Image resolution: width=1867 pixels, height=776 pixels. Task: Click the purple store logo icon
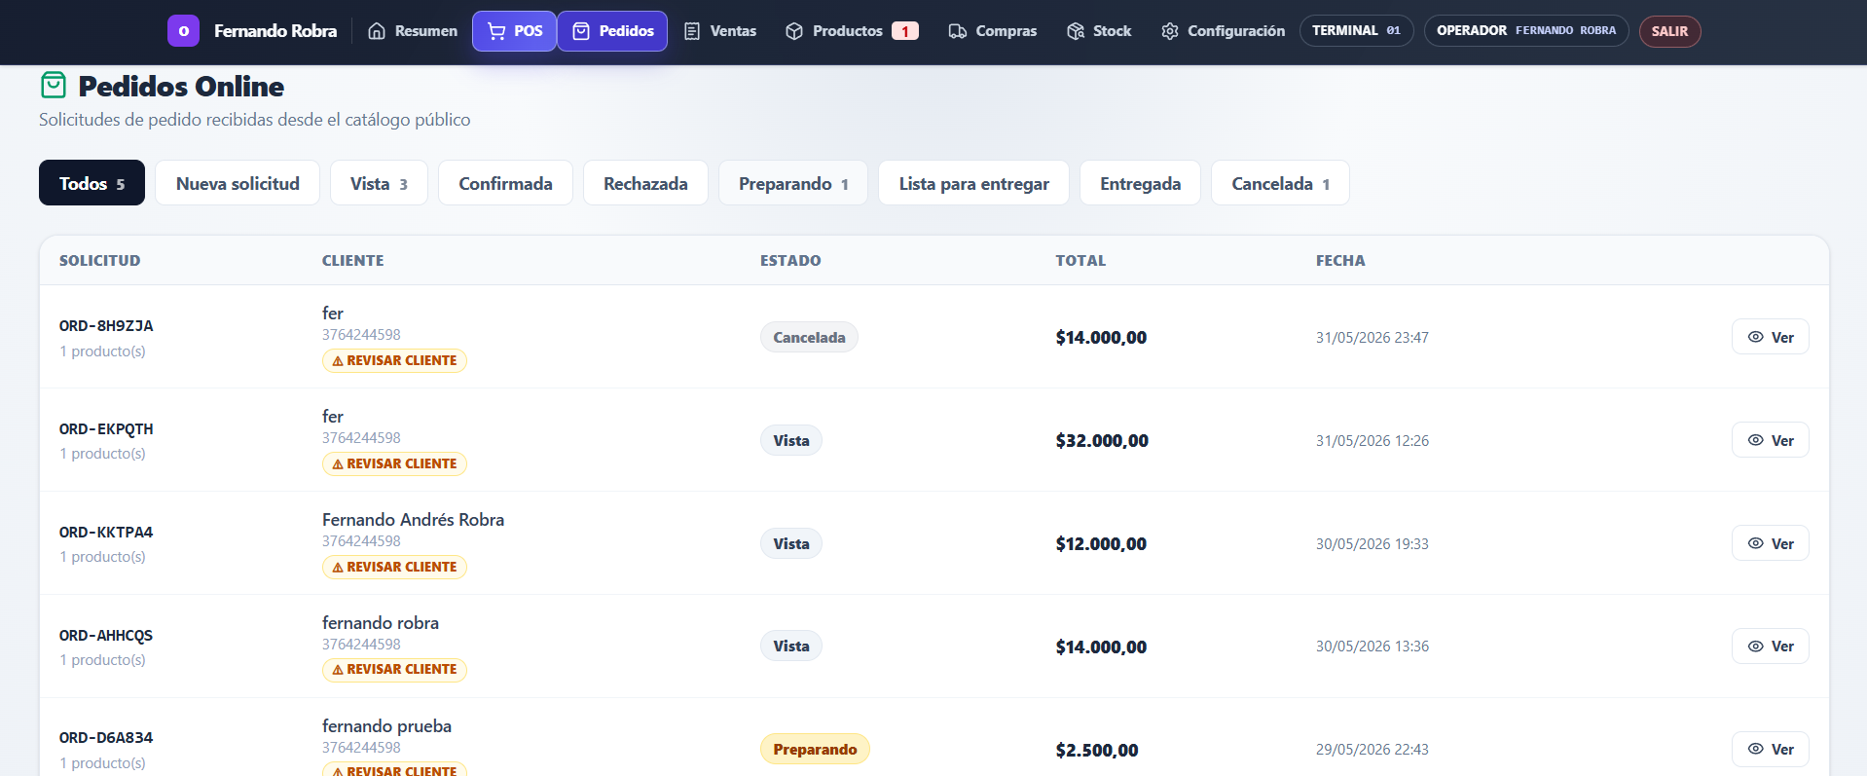tap(183, 31)
